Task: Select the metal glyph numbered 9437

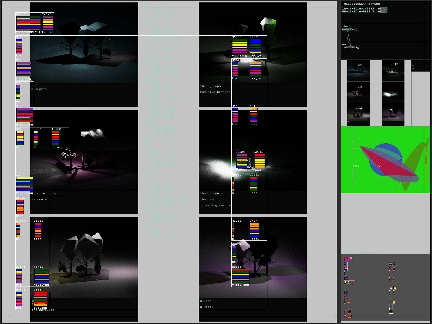Action: coord(255,230)
